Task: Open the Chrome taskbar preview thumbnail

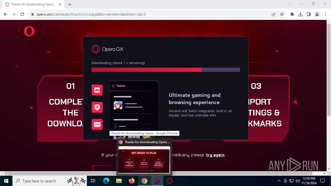Action: 144,160
